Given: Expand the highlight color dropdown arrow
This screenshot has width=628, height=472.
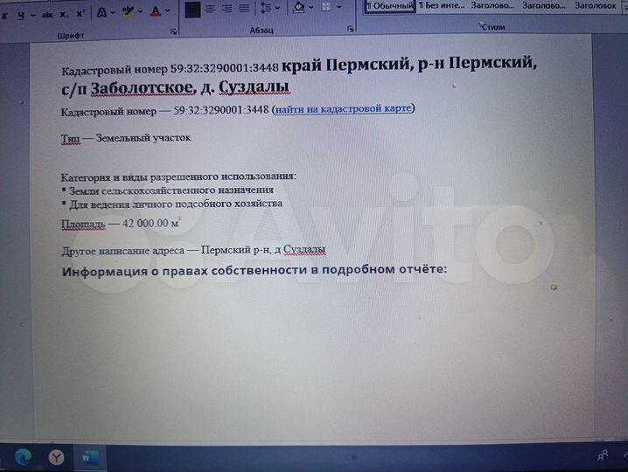Looking at the screenshot, I should (140, 11).
